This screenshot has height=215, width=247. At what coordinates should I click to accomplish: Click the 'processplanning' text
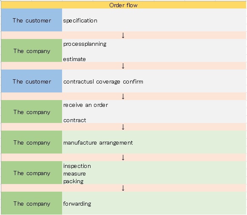point(85,44)
